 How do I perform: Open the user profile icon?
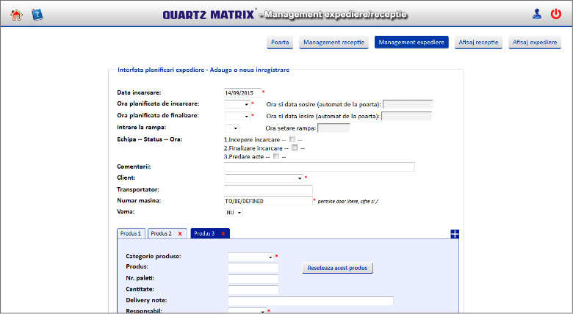tap(536, 14)
